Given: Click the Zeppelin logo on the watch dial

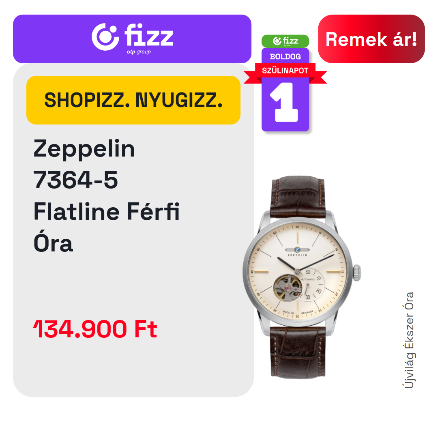Looking at the screenshot, I should tap(297, 251).
